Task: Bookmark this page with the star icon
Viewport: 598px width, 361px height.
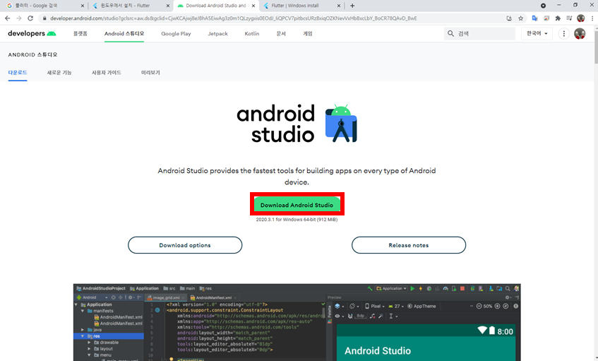Action: [x=520, y=18]
